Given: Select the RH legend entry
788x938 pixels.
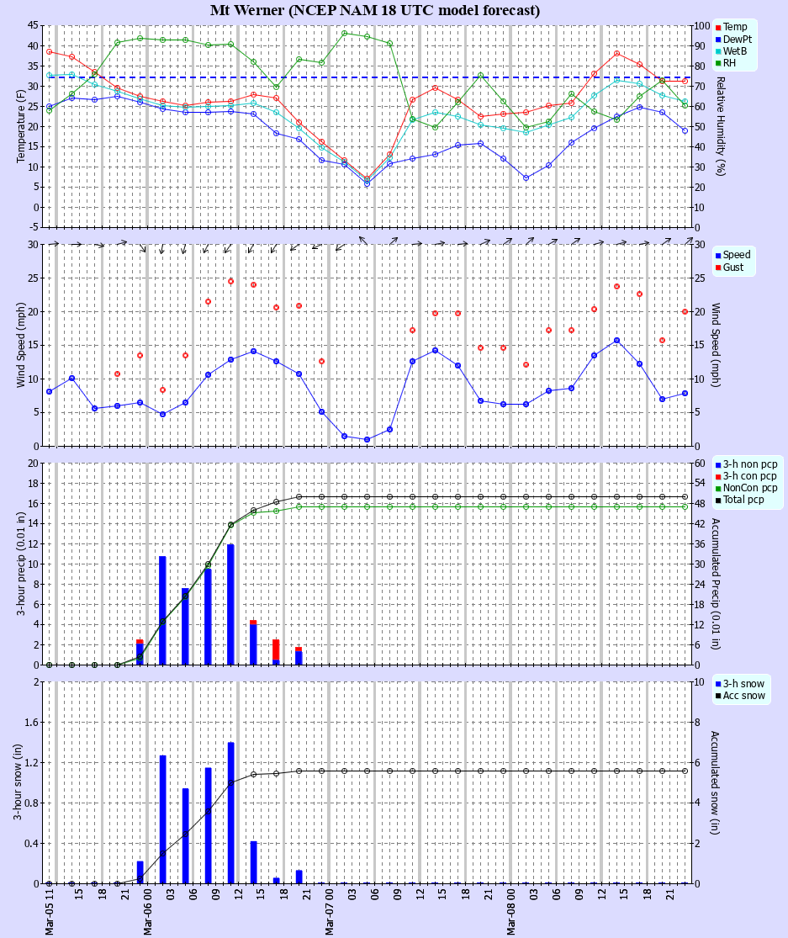Looking at the screenshot, I should pos(730,63).
